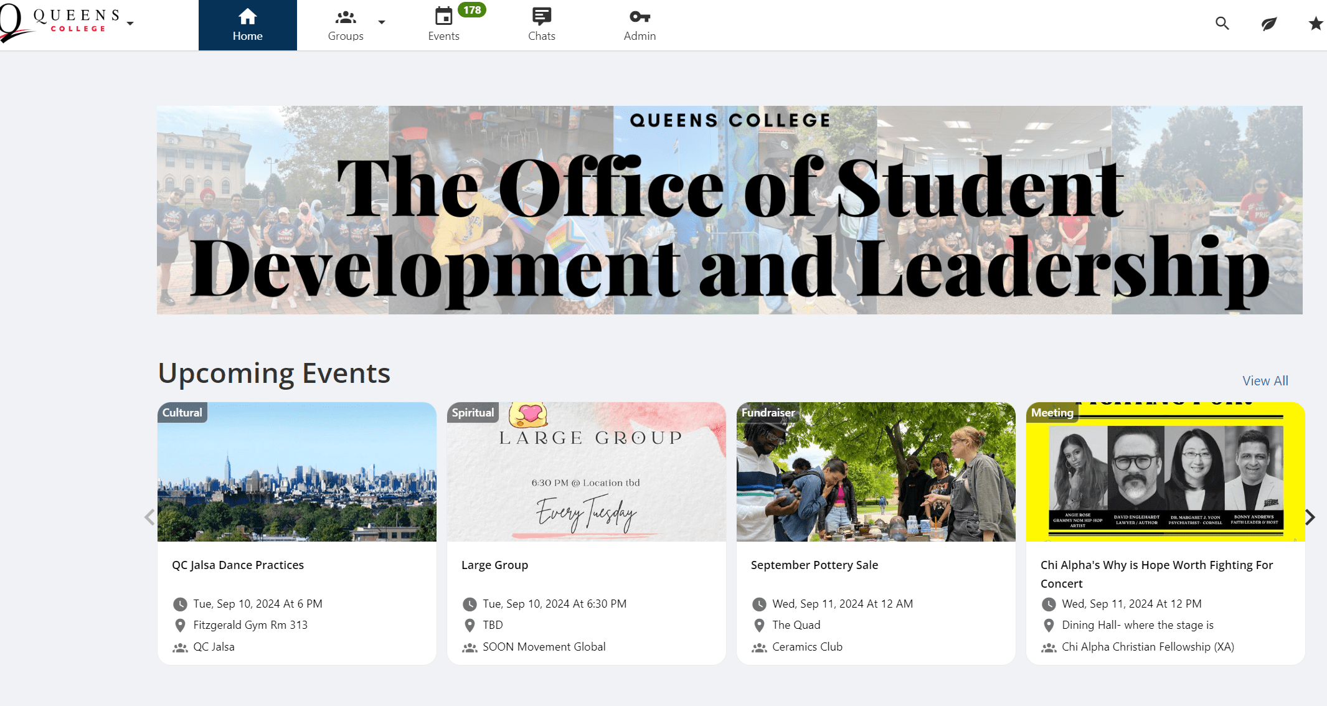This screenshot has height=706, width=1327.
Task: Advance events carousel with right chevron
Action: tap(1310, 517)
